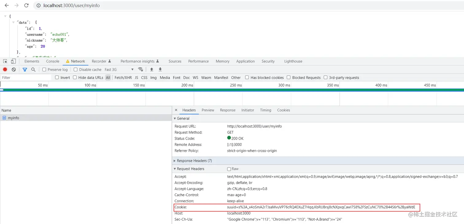Click the Cookie suuid header value
The height and width of the screenshot is (224, 464).
[321, 207]
